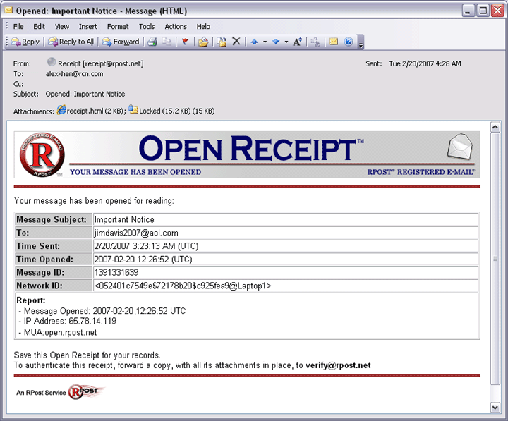The image size is (508, 421).
Task: Click the scroll up arrow of message body
Action: point(495,127)
